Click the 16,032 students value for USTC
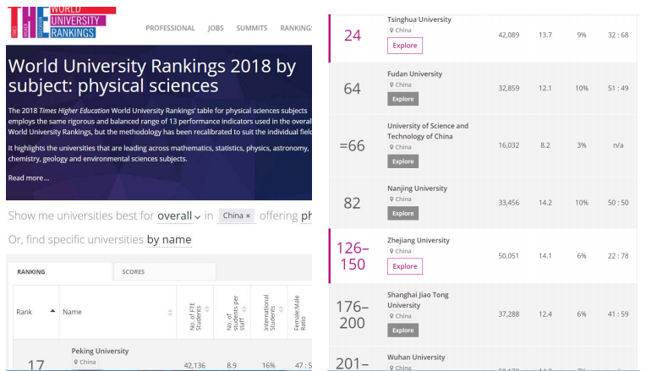This screenshot has width=657, height=371. [509, 145]
